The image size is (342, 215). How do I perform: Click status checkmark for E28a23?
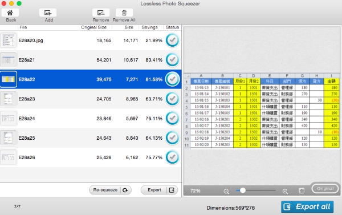point(172,99)
